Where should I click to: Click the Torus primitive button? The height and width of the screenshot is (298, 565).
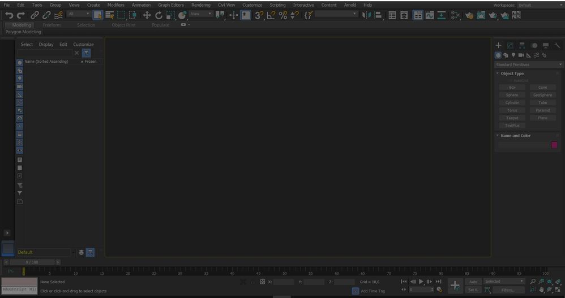(512, 110)
